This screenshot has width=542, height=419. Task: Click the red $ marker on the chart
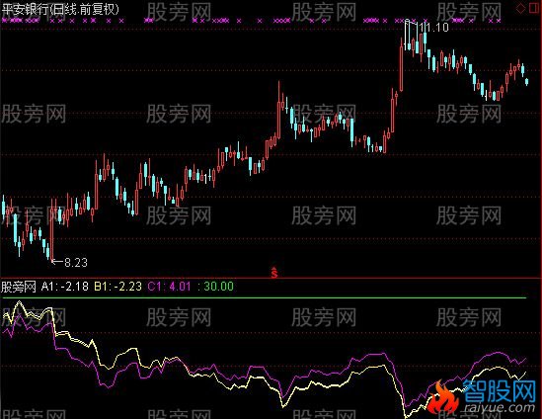[274, 273]
